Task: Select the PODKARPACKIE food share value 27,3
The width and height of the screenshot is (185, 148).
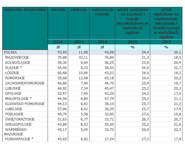Action: [x=145, y=139]
